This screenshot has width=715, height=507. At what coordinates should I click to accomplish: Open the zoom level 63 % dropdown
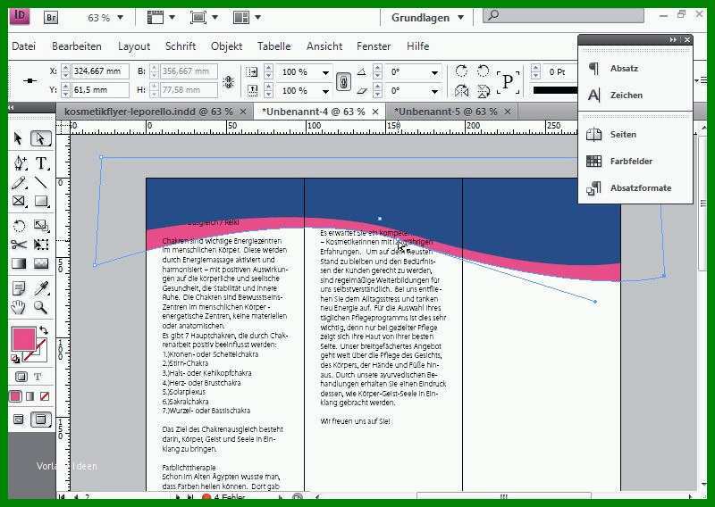pyautogui.click(x=121, y=18)
